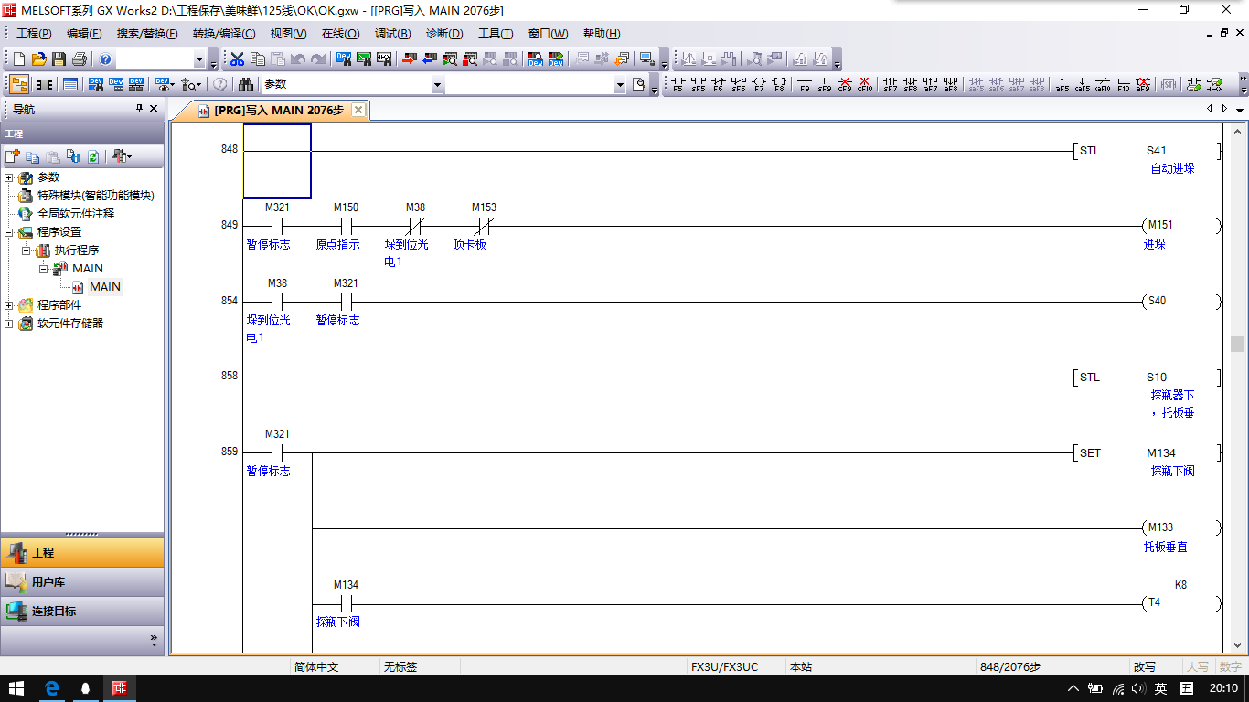
Task: Click the Cut scissors icon
Action: (x=237, y=59)
